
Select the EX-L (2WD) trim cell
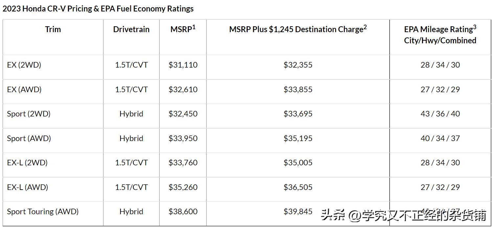(27, 163)
